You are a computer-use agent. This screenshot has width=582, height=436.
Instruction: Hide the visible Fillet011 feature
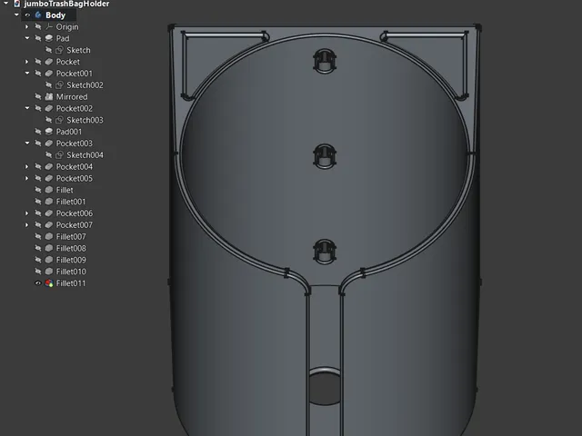click(38, 283)
